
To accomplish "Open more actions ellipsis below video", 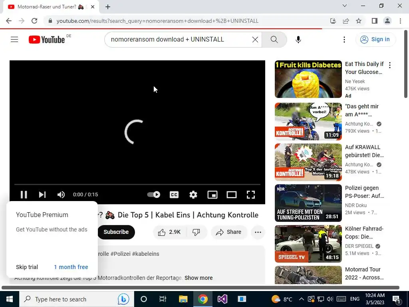I will coord(258,232).
